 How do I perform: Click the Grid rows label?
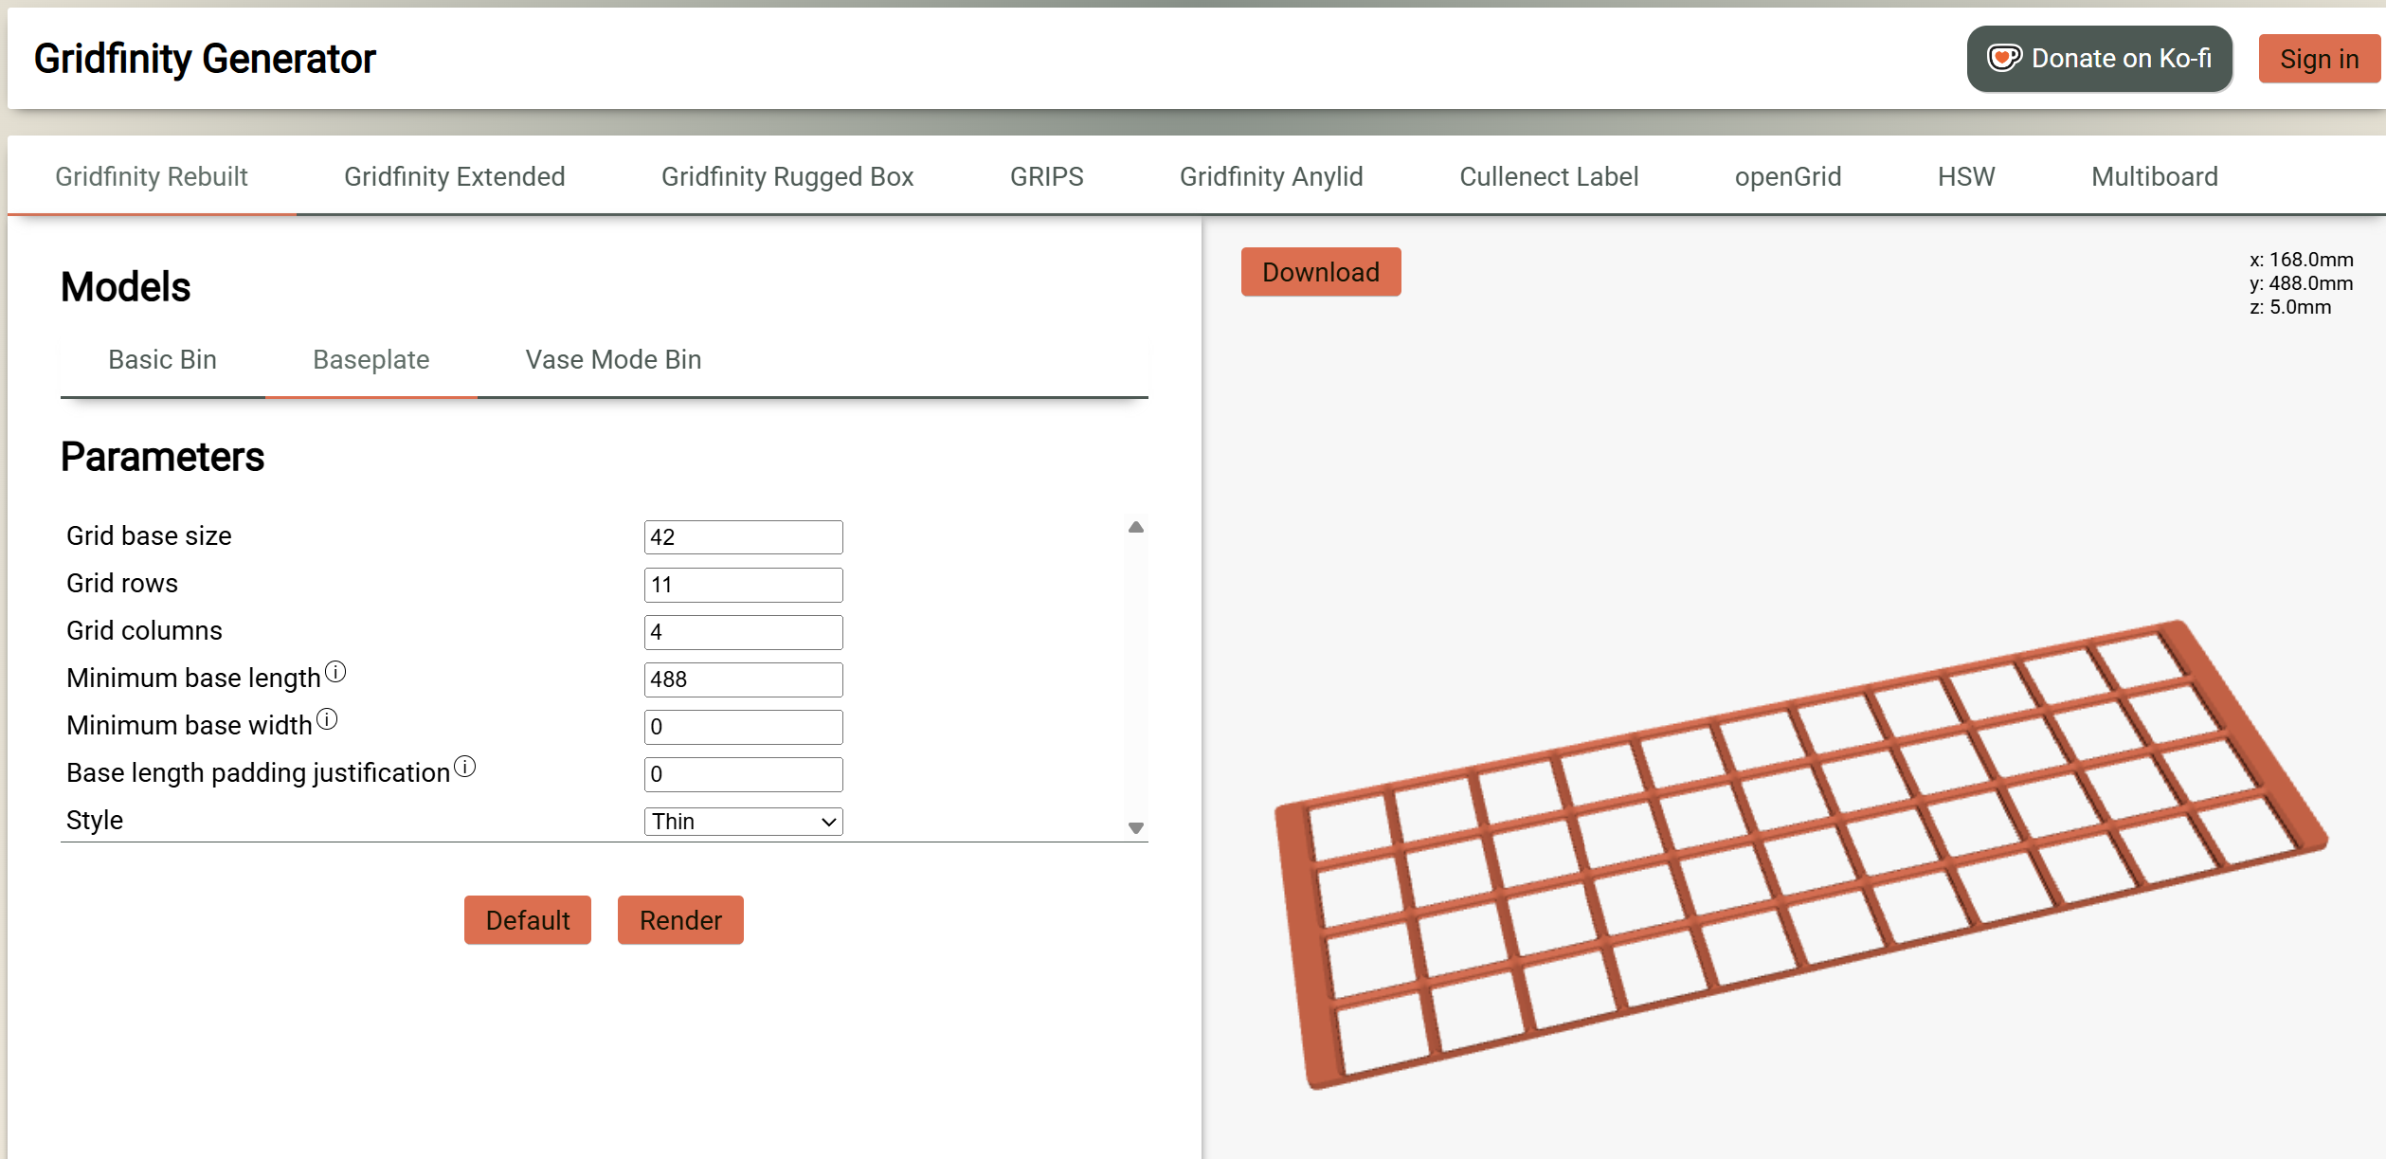click(x=122, y=583)
